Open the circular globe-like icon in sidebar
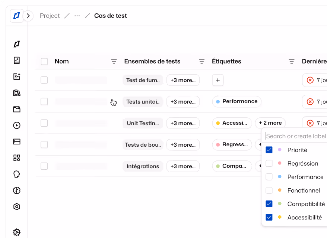The width and height of the screenshot is (327, 238). coord(17,190)
